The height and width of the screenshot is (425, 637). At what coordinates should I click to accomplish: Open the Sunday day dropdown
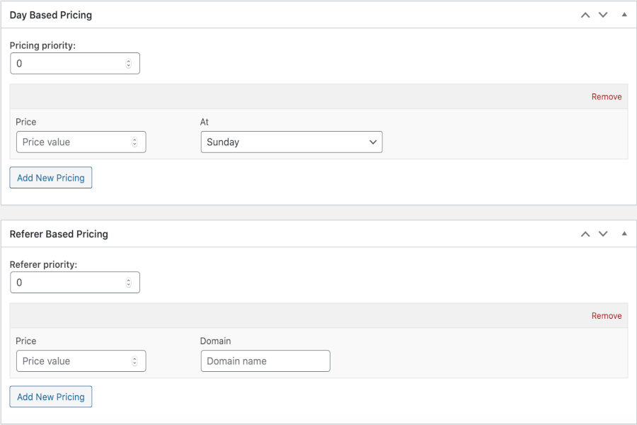[292, 142]
